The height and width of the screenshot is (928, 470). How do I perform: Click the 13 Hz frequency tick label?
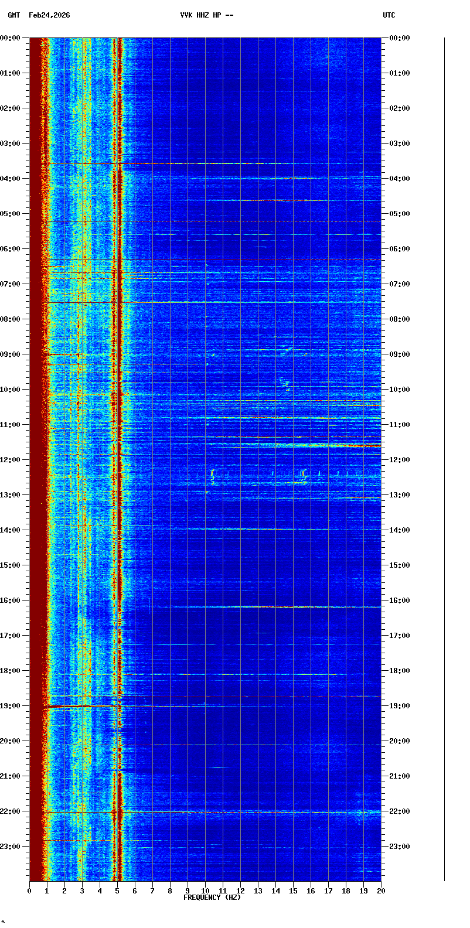[x=258, y=891]
